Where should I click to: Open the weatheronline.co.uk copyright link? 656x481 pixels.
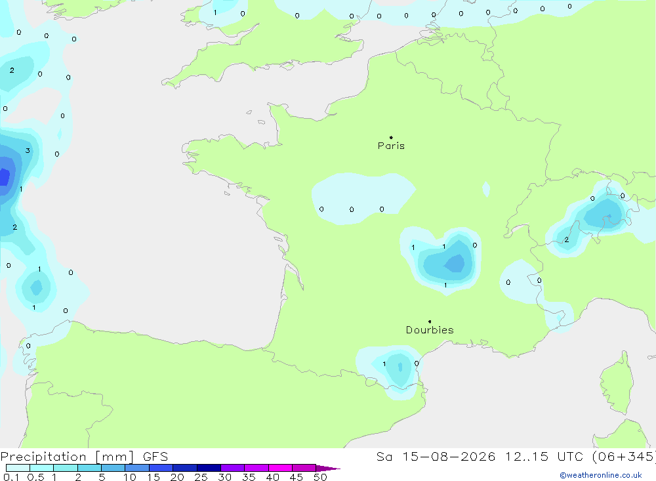[601, 475]
